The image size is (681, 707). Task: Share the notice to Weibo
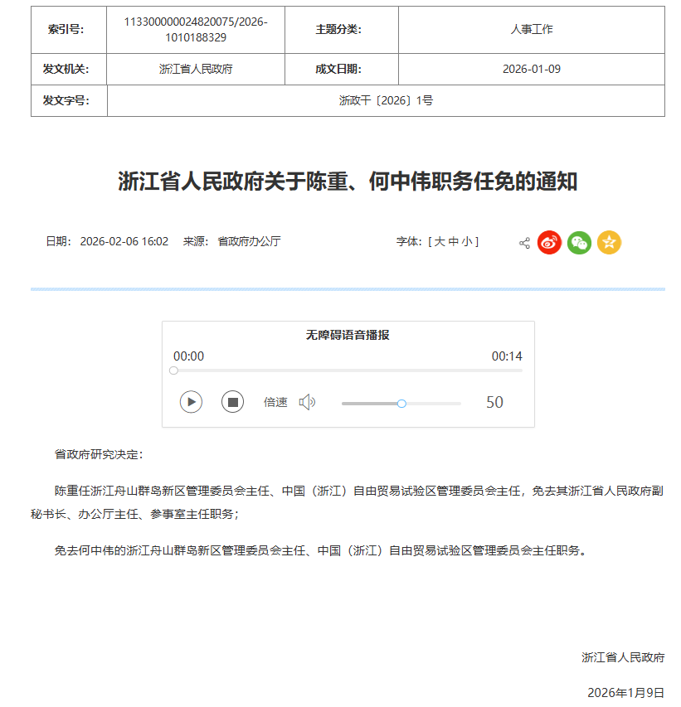click(549, 243)
